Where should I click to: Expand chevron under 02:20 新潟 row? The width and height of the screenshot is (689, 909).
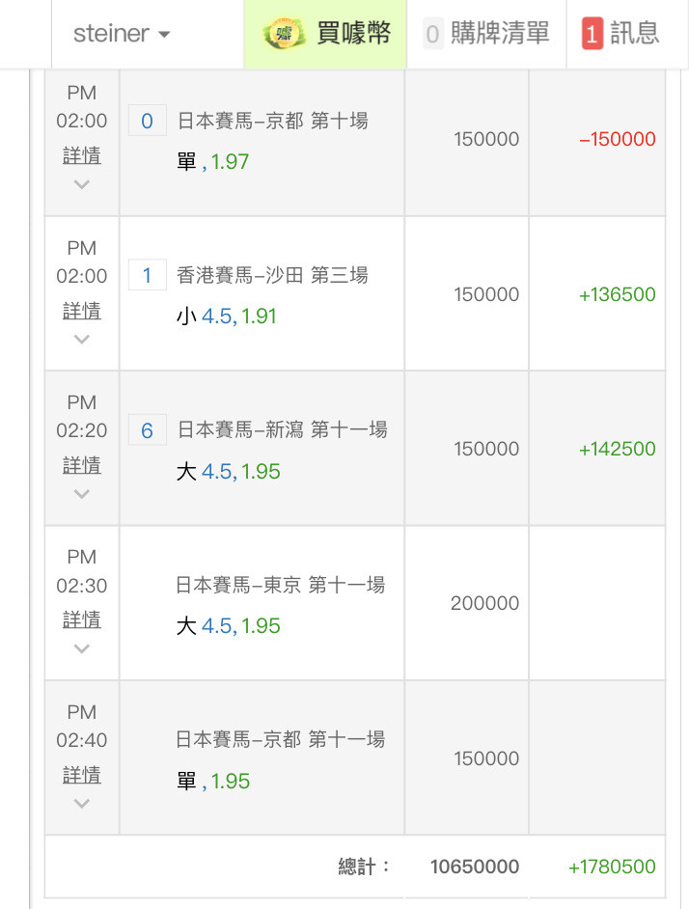click(x=82, y=494)
